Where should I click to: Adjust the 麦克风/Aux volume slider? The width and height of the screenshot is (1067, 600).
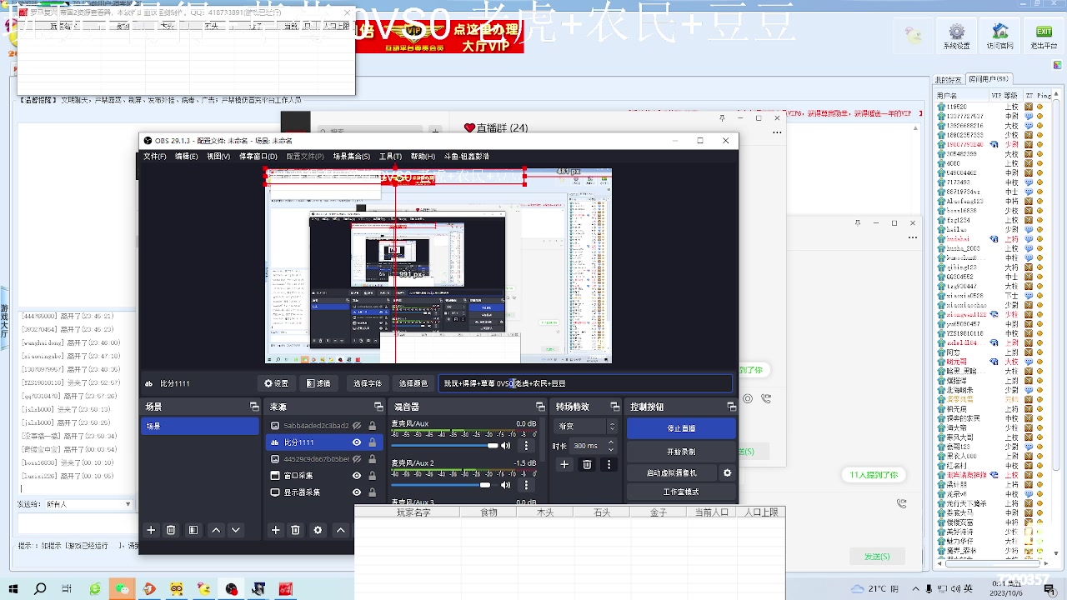[x=444, y=446]
